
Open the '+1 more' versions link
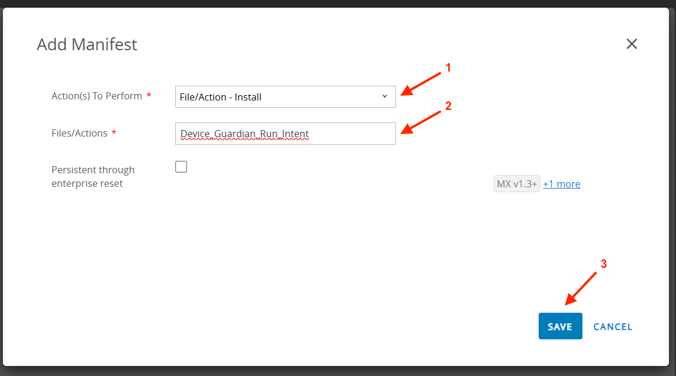click(561, 184)
